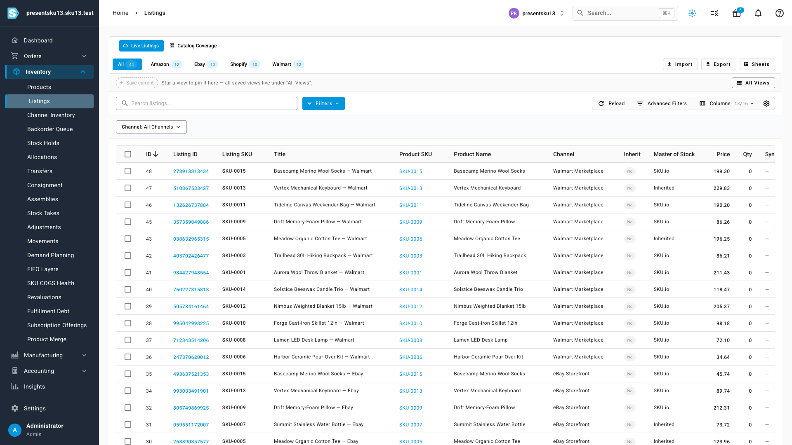
Task: Open Backorder Queue in sidebar
Action: tap(50, 129)
